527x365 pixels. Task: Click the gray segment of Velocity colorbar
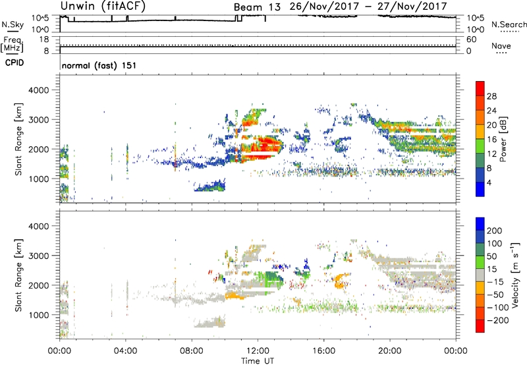point(480,275)
